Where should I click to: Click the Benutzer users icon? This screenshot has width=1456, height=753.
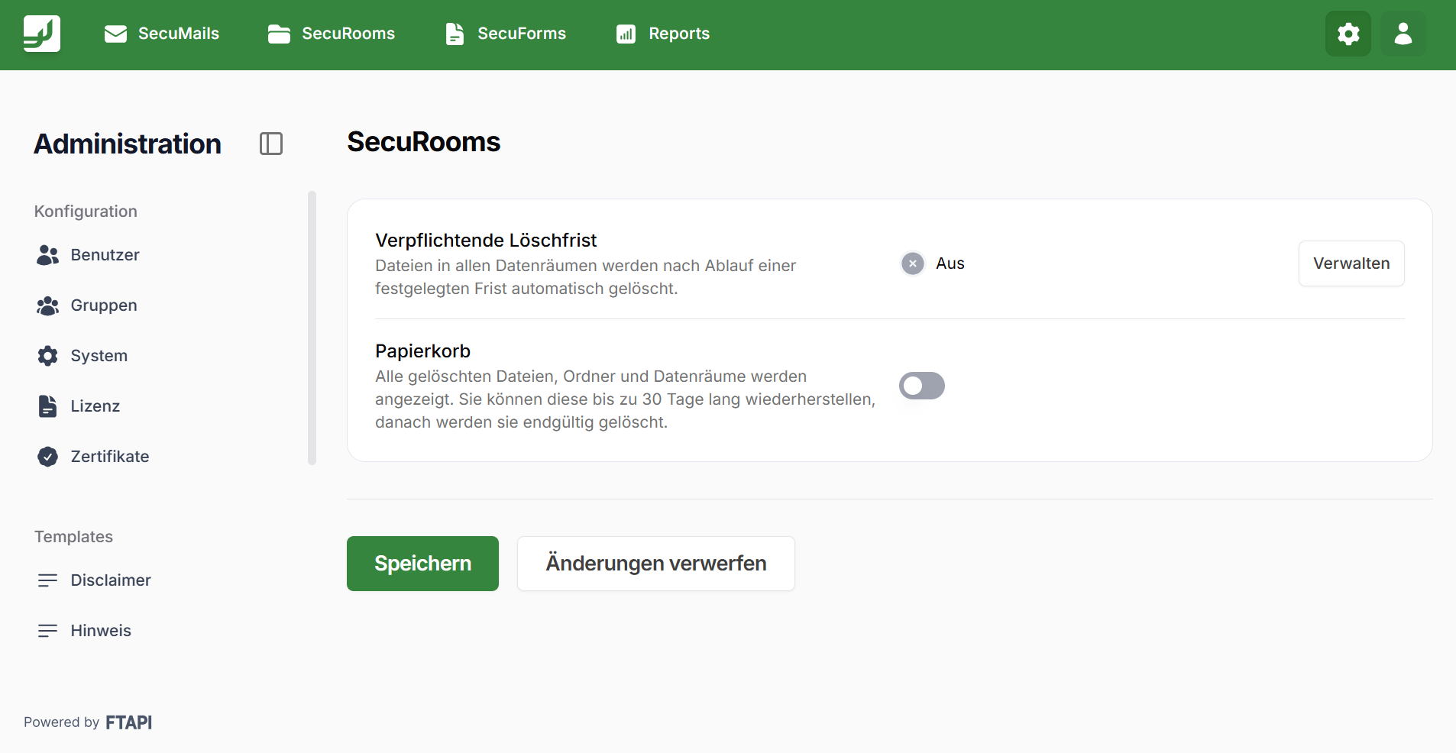47,255
